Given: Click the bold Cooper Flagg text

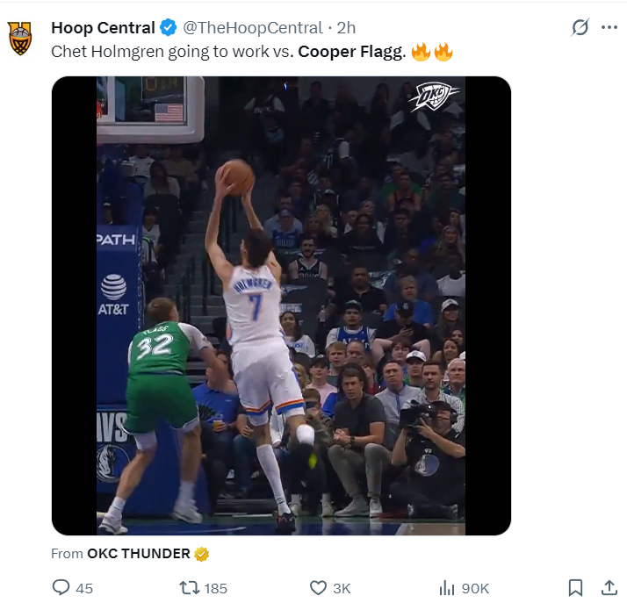Looking at the screenshot, I should pyautogui.click(x=351, y=52).
